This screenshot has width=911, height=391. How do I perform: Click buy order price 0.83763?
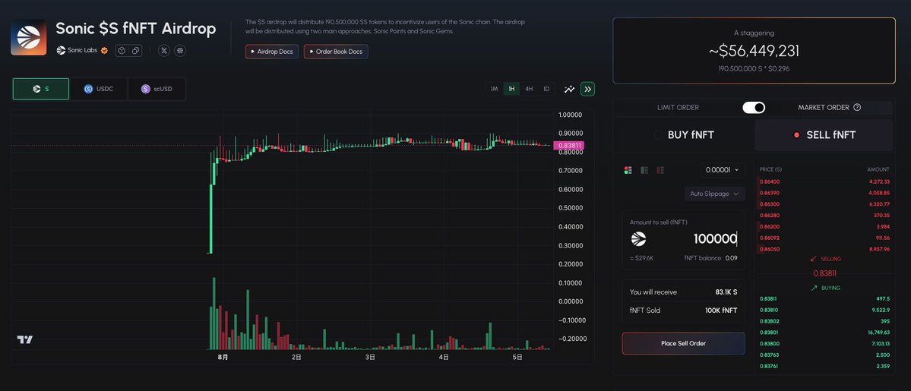[x=769, y=355]
